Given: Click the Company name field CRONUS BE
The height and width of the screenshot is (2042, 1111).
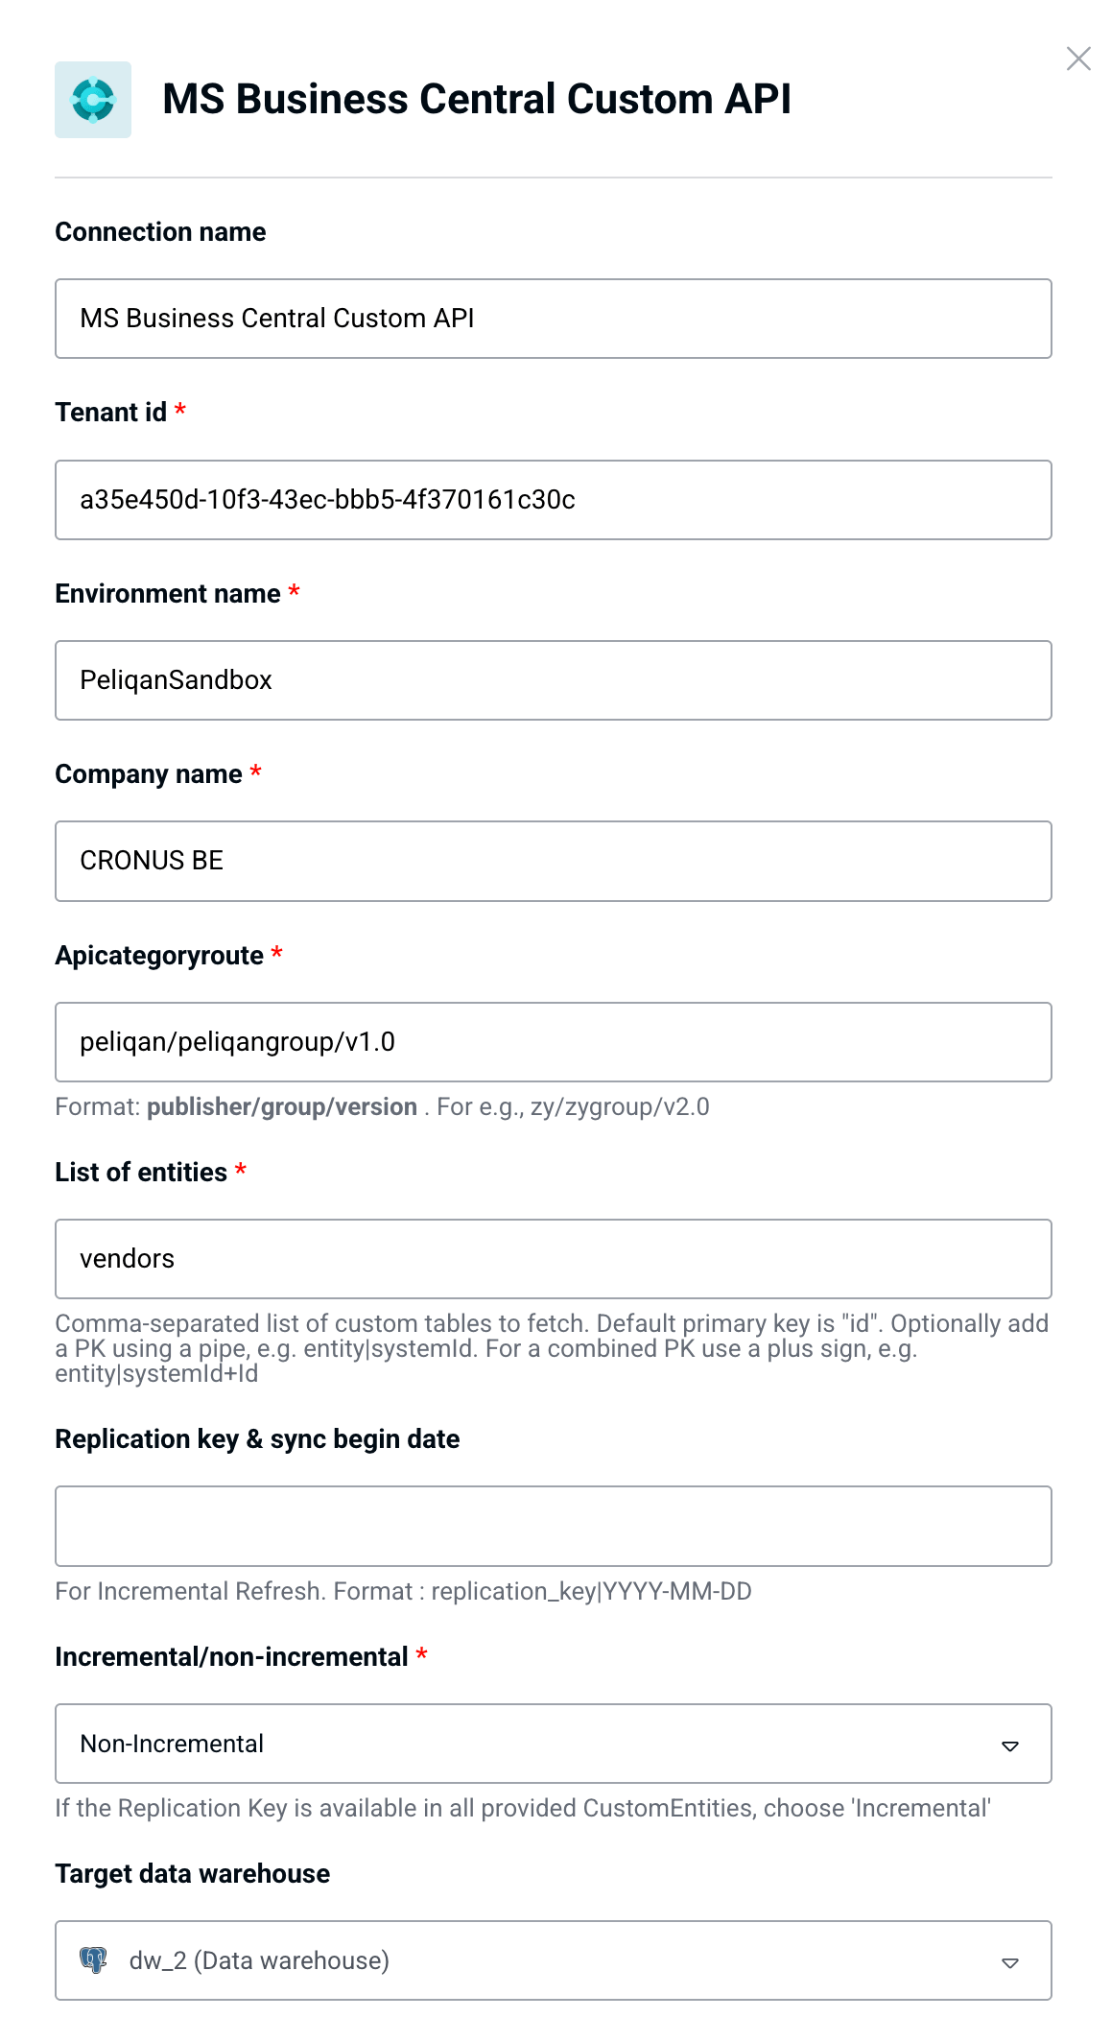Looking at the screenshot, I should coord(554,861).
